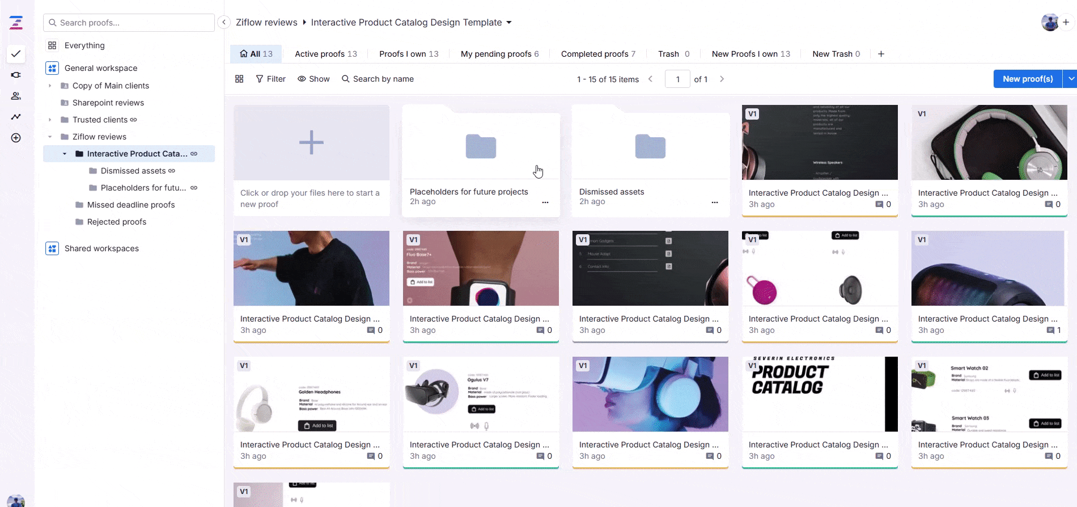Open the Wireless Speakers dark proof thumbnail
This screenshot has width=1077, height=507.
coord(820,142)
